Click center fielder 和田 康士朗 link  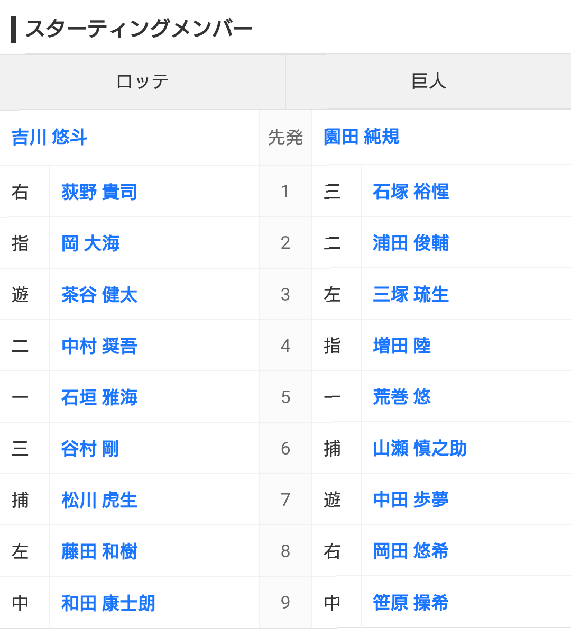click(108, 603)
